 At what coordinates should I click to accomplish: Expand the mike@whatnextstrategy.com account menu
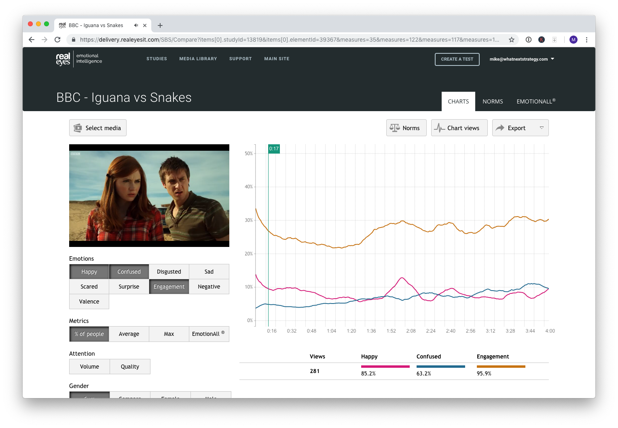521,59
